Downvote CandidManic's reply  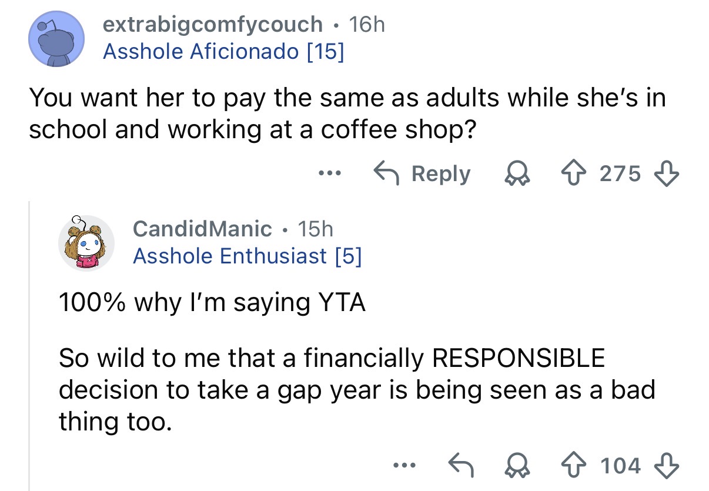[x=669, y=465]
